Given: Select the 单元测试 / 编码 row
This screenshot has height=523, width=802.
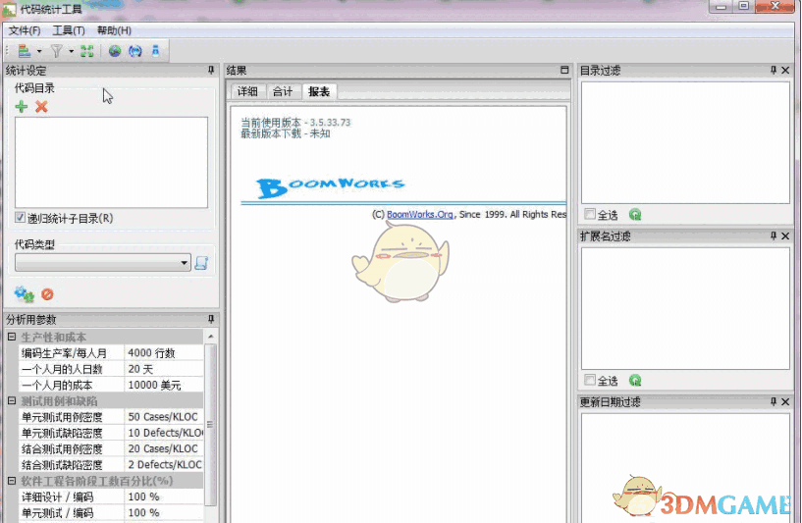Looking at the screenshot, I should (x=111, y=512).
